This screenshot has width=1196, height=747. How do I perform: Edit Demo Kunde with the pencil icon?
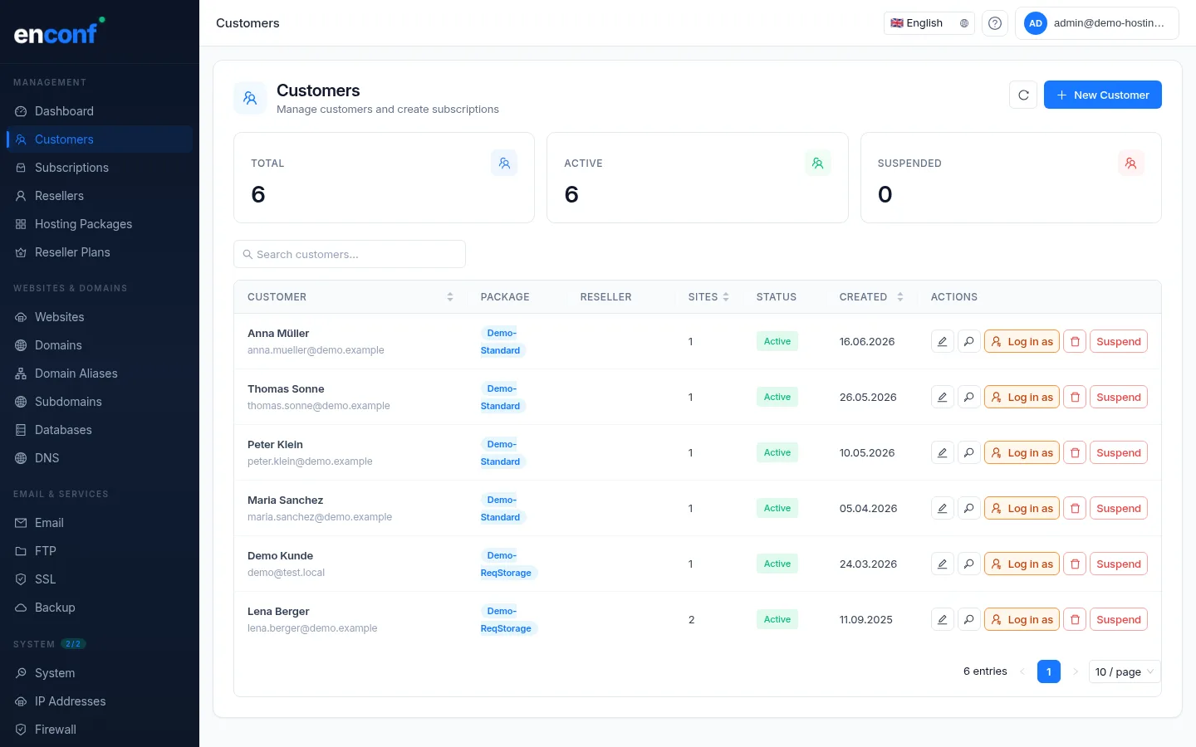point(942,564)
